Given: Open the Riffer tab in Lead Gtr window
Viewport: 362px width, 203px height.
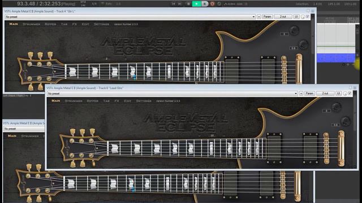Looking at the screenshot, I should (x=93, y=101).
